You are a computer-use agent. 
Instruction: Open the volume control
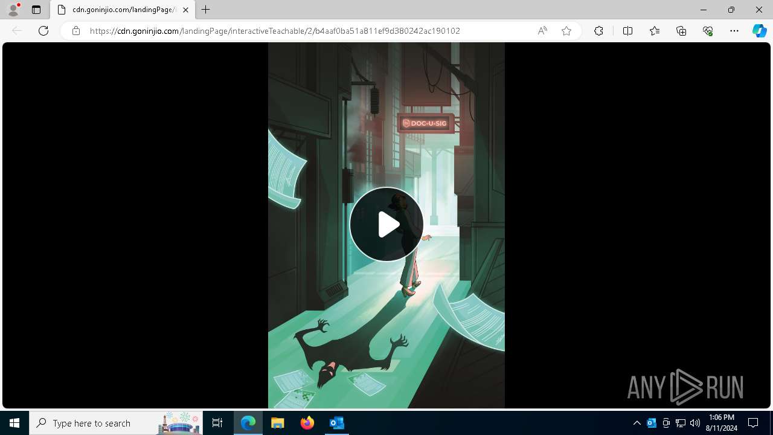pos(695,423)
